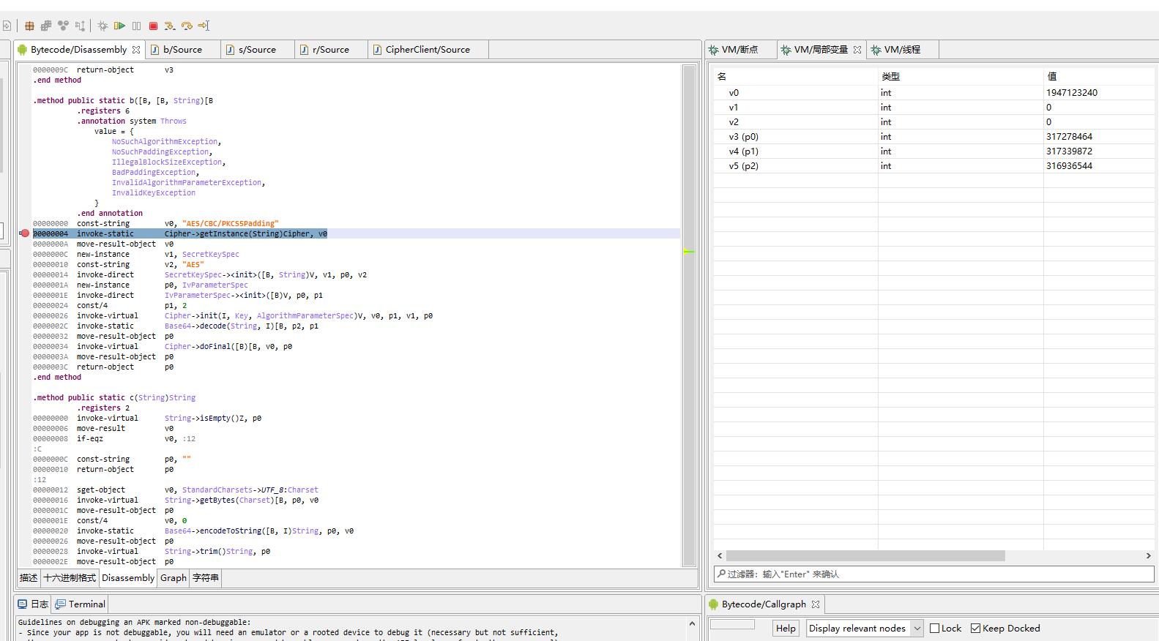Click the disassembly vertical scrollbar

[x=689, y=315]
